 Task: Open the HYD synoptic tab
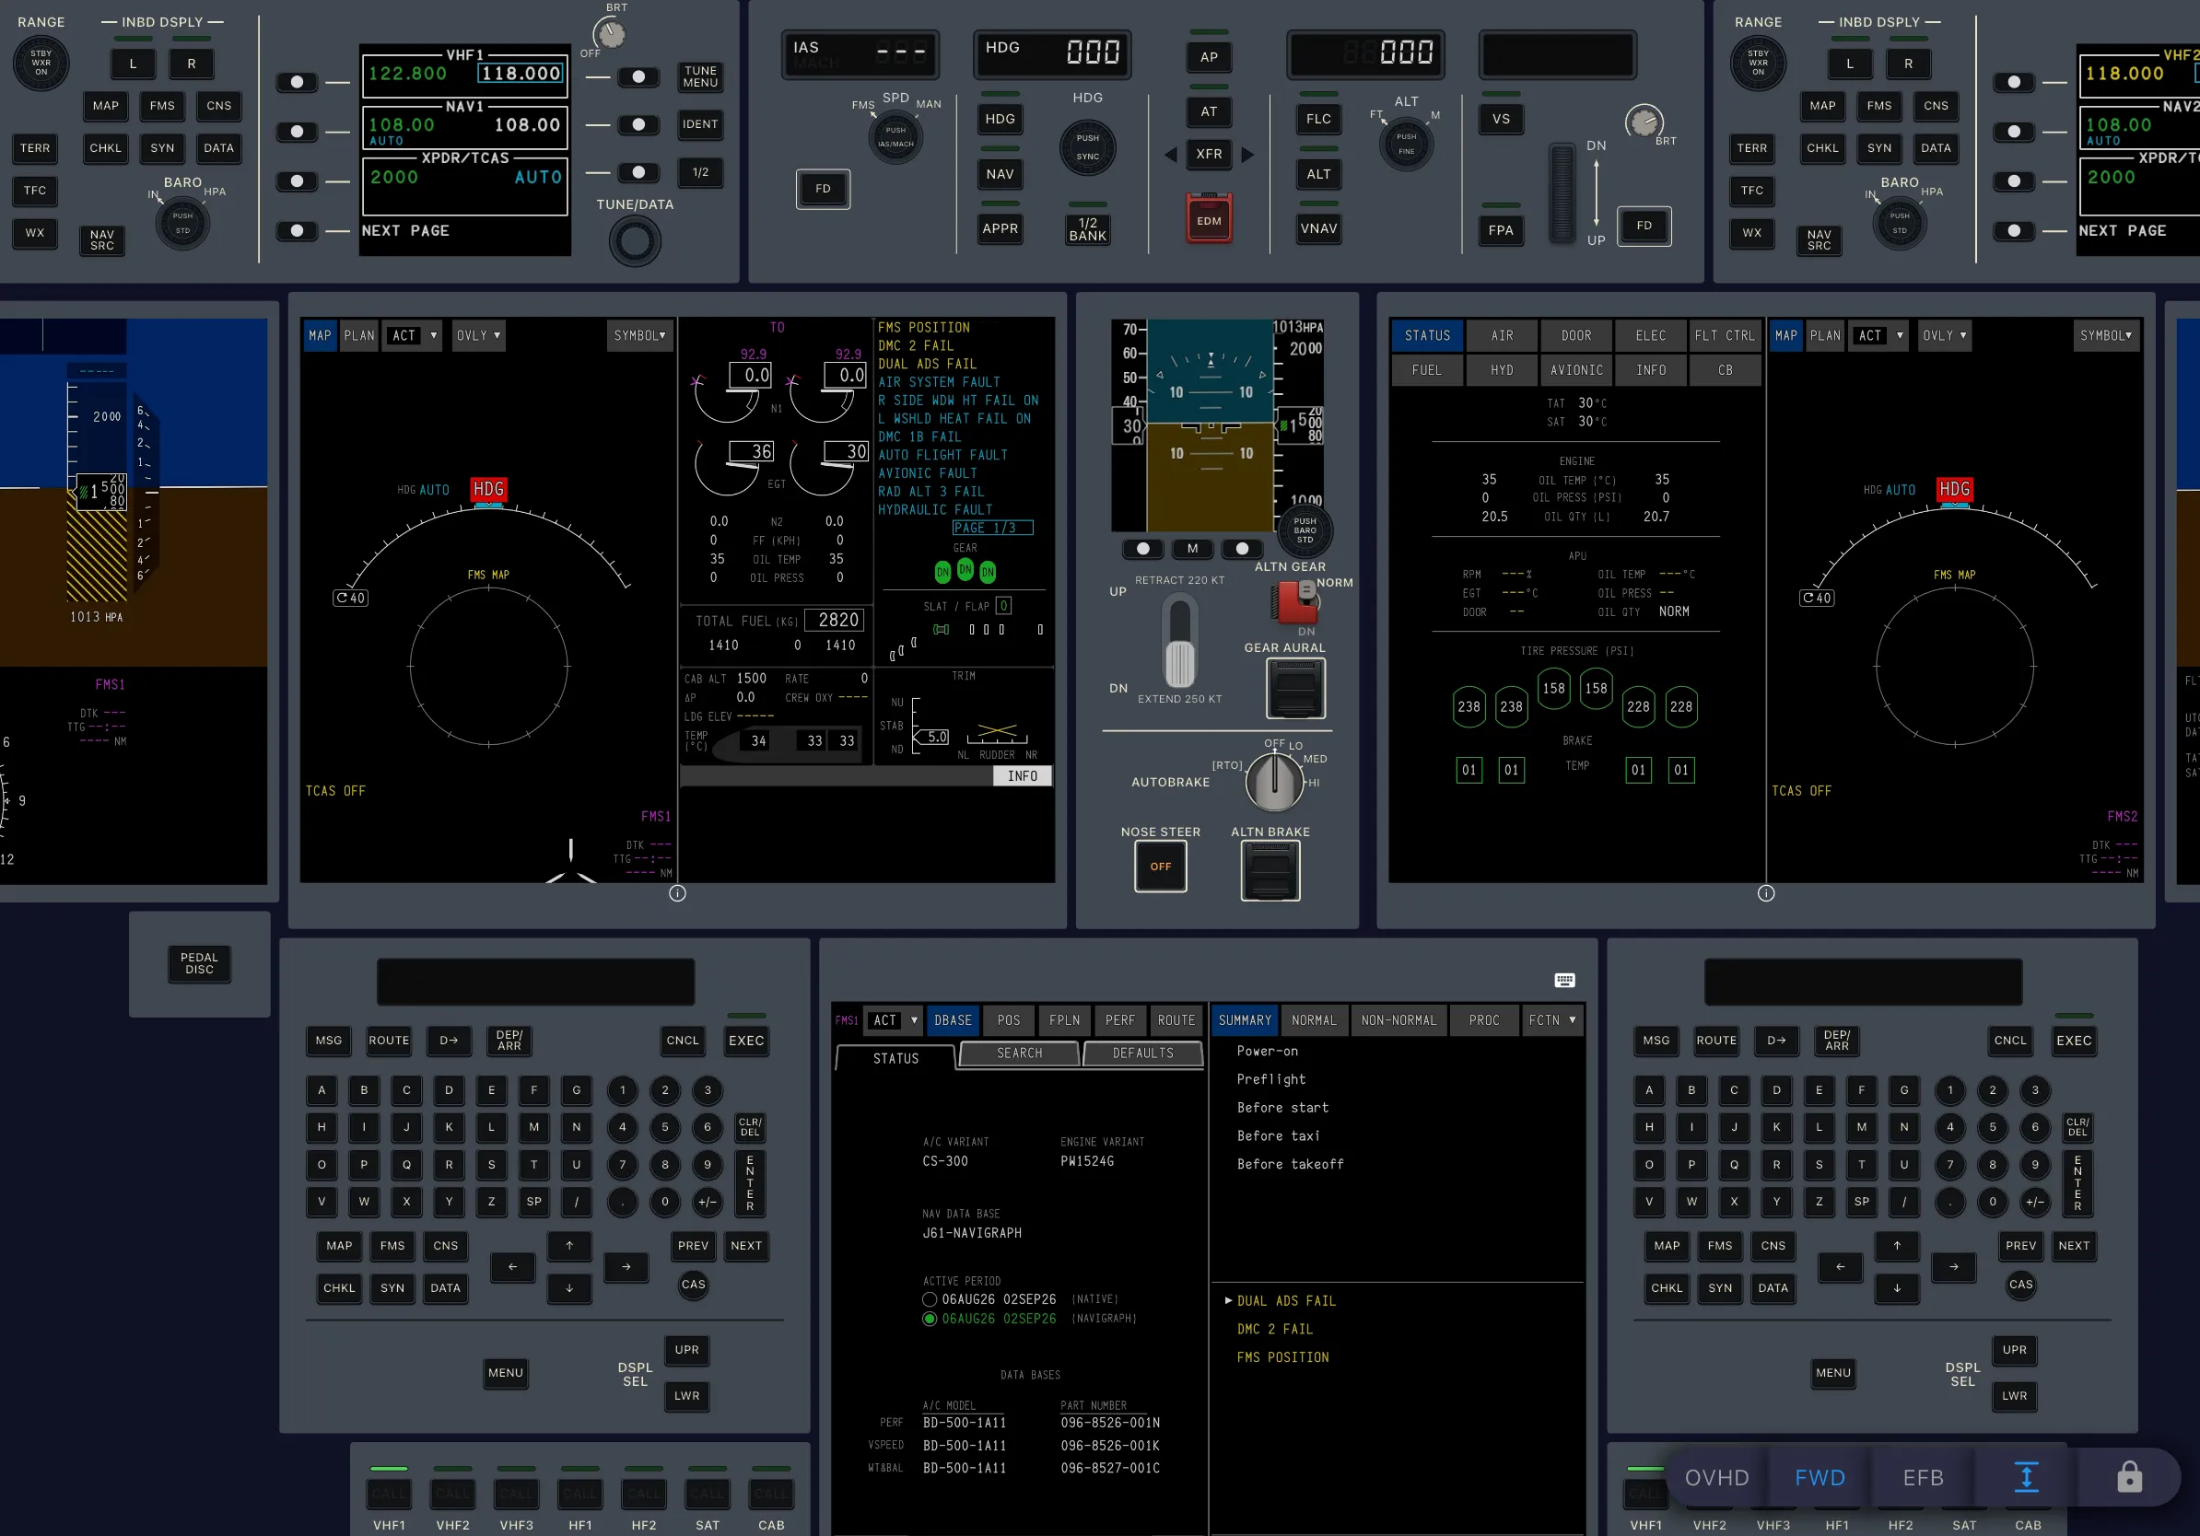tap(1502, 369)
